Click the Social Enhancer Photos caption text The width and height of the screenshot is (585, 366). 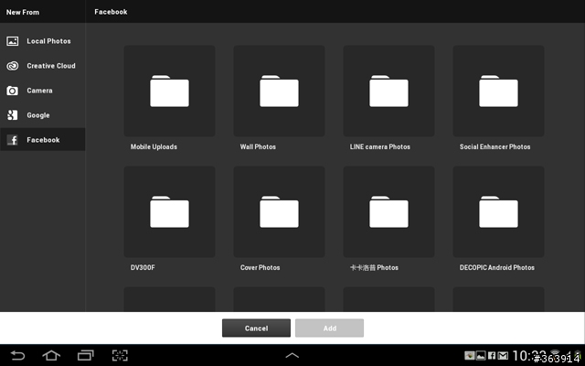(x=495, y=146)
